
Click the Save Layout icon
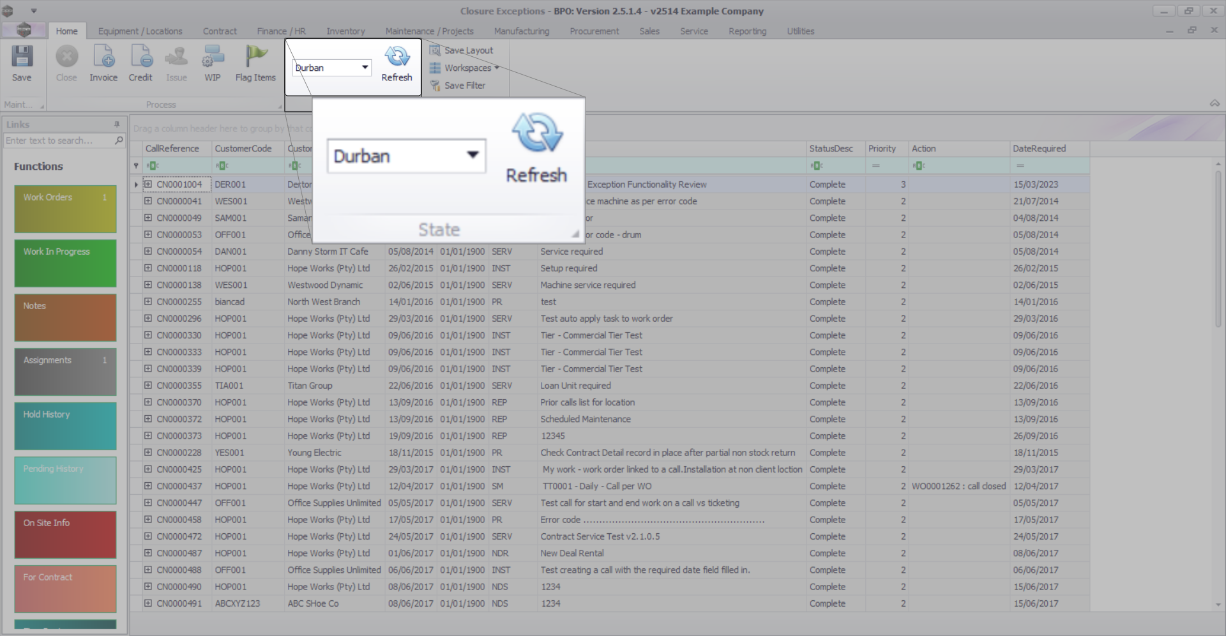[435, 50]
